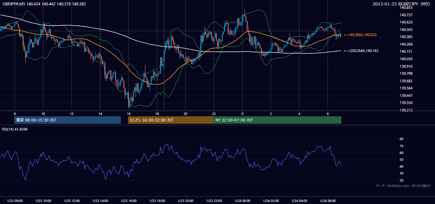The image size is (435, 204).
Task: Click hour label 14 on chart axis
Action: coord(100,114)
